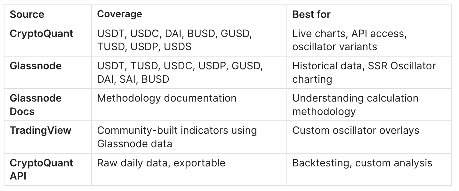Click the Glassnode Docs source name
Viewport: 459px width, 191px height.
coord(36,105)
